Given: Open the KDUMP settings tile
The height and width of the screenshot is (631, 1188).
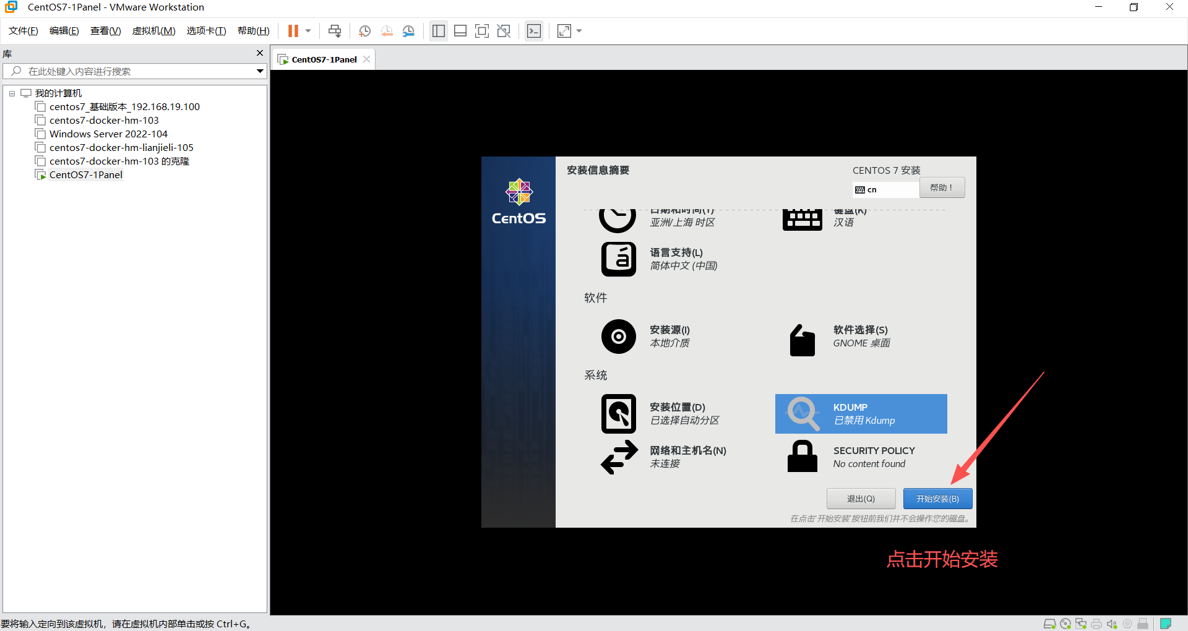Looking at the screenshot, I should point(861,414).
